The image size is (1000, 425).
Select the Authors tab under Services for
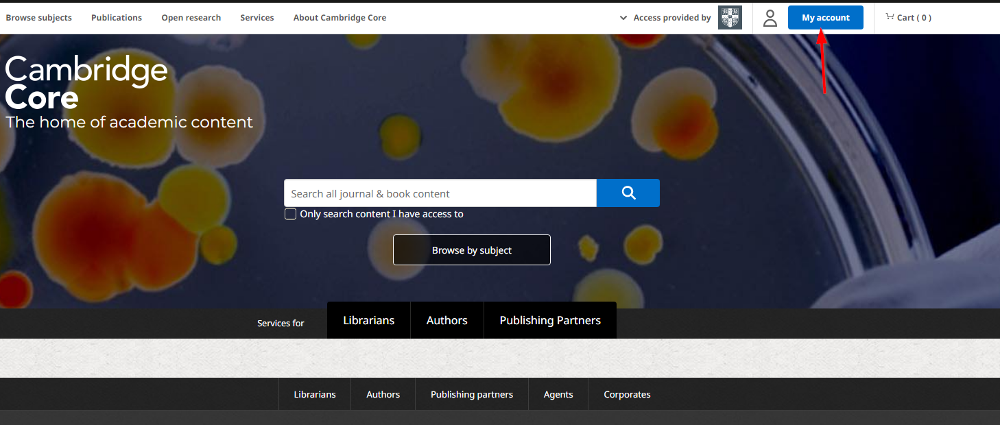point(447,320)
